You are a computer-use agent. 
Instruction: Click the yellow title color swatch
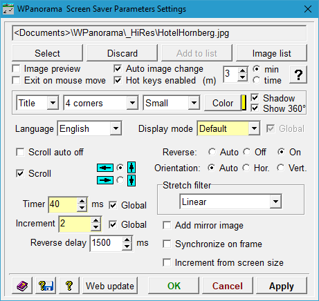(x=244, y=103)
